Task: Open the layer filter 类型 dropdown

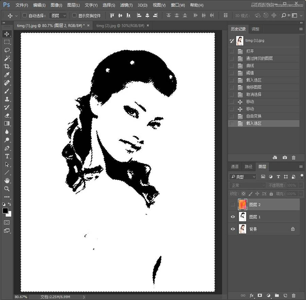Action: click(x=243, y=177)
